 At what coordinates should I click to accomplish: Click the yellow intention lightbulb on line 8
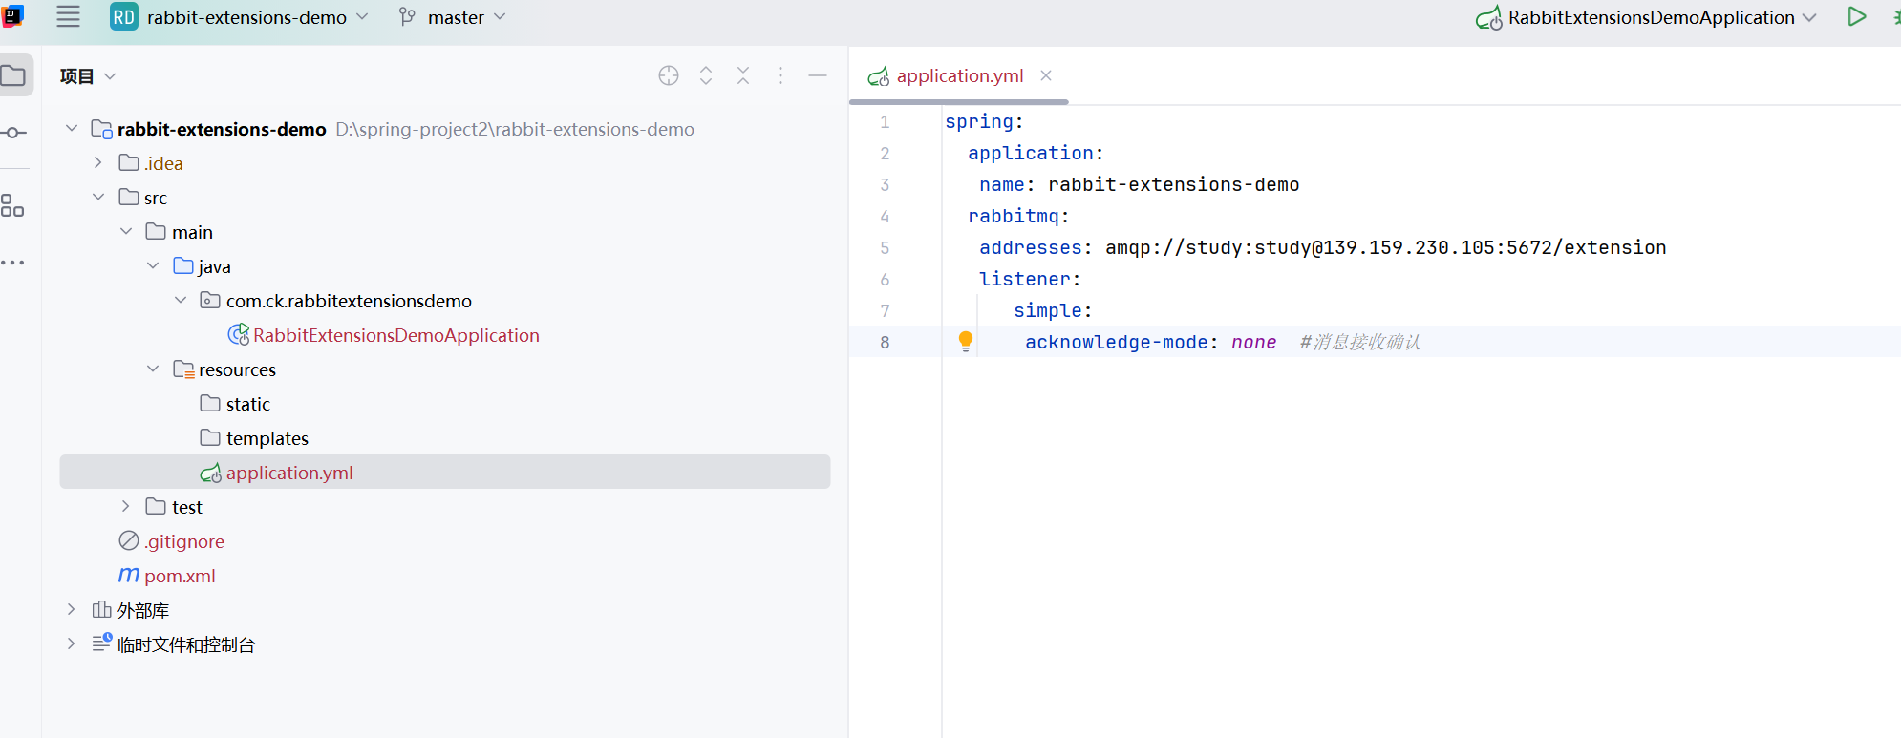(966, 342)
